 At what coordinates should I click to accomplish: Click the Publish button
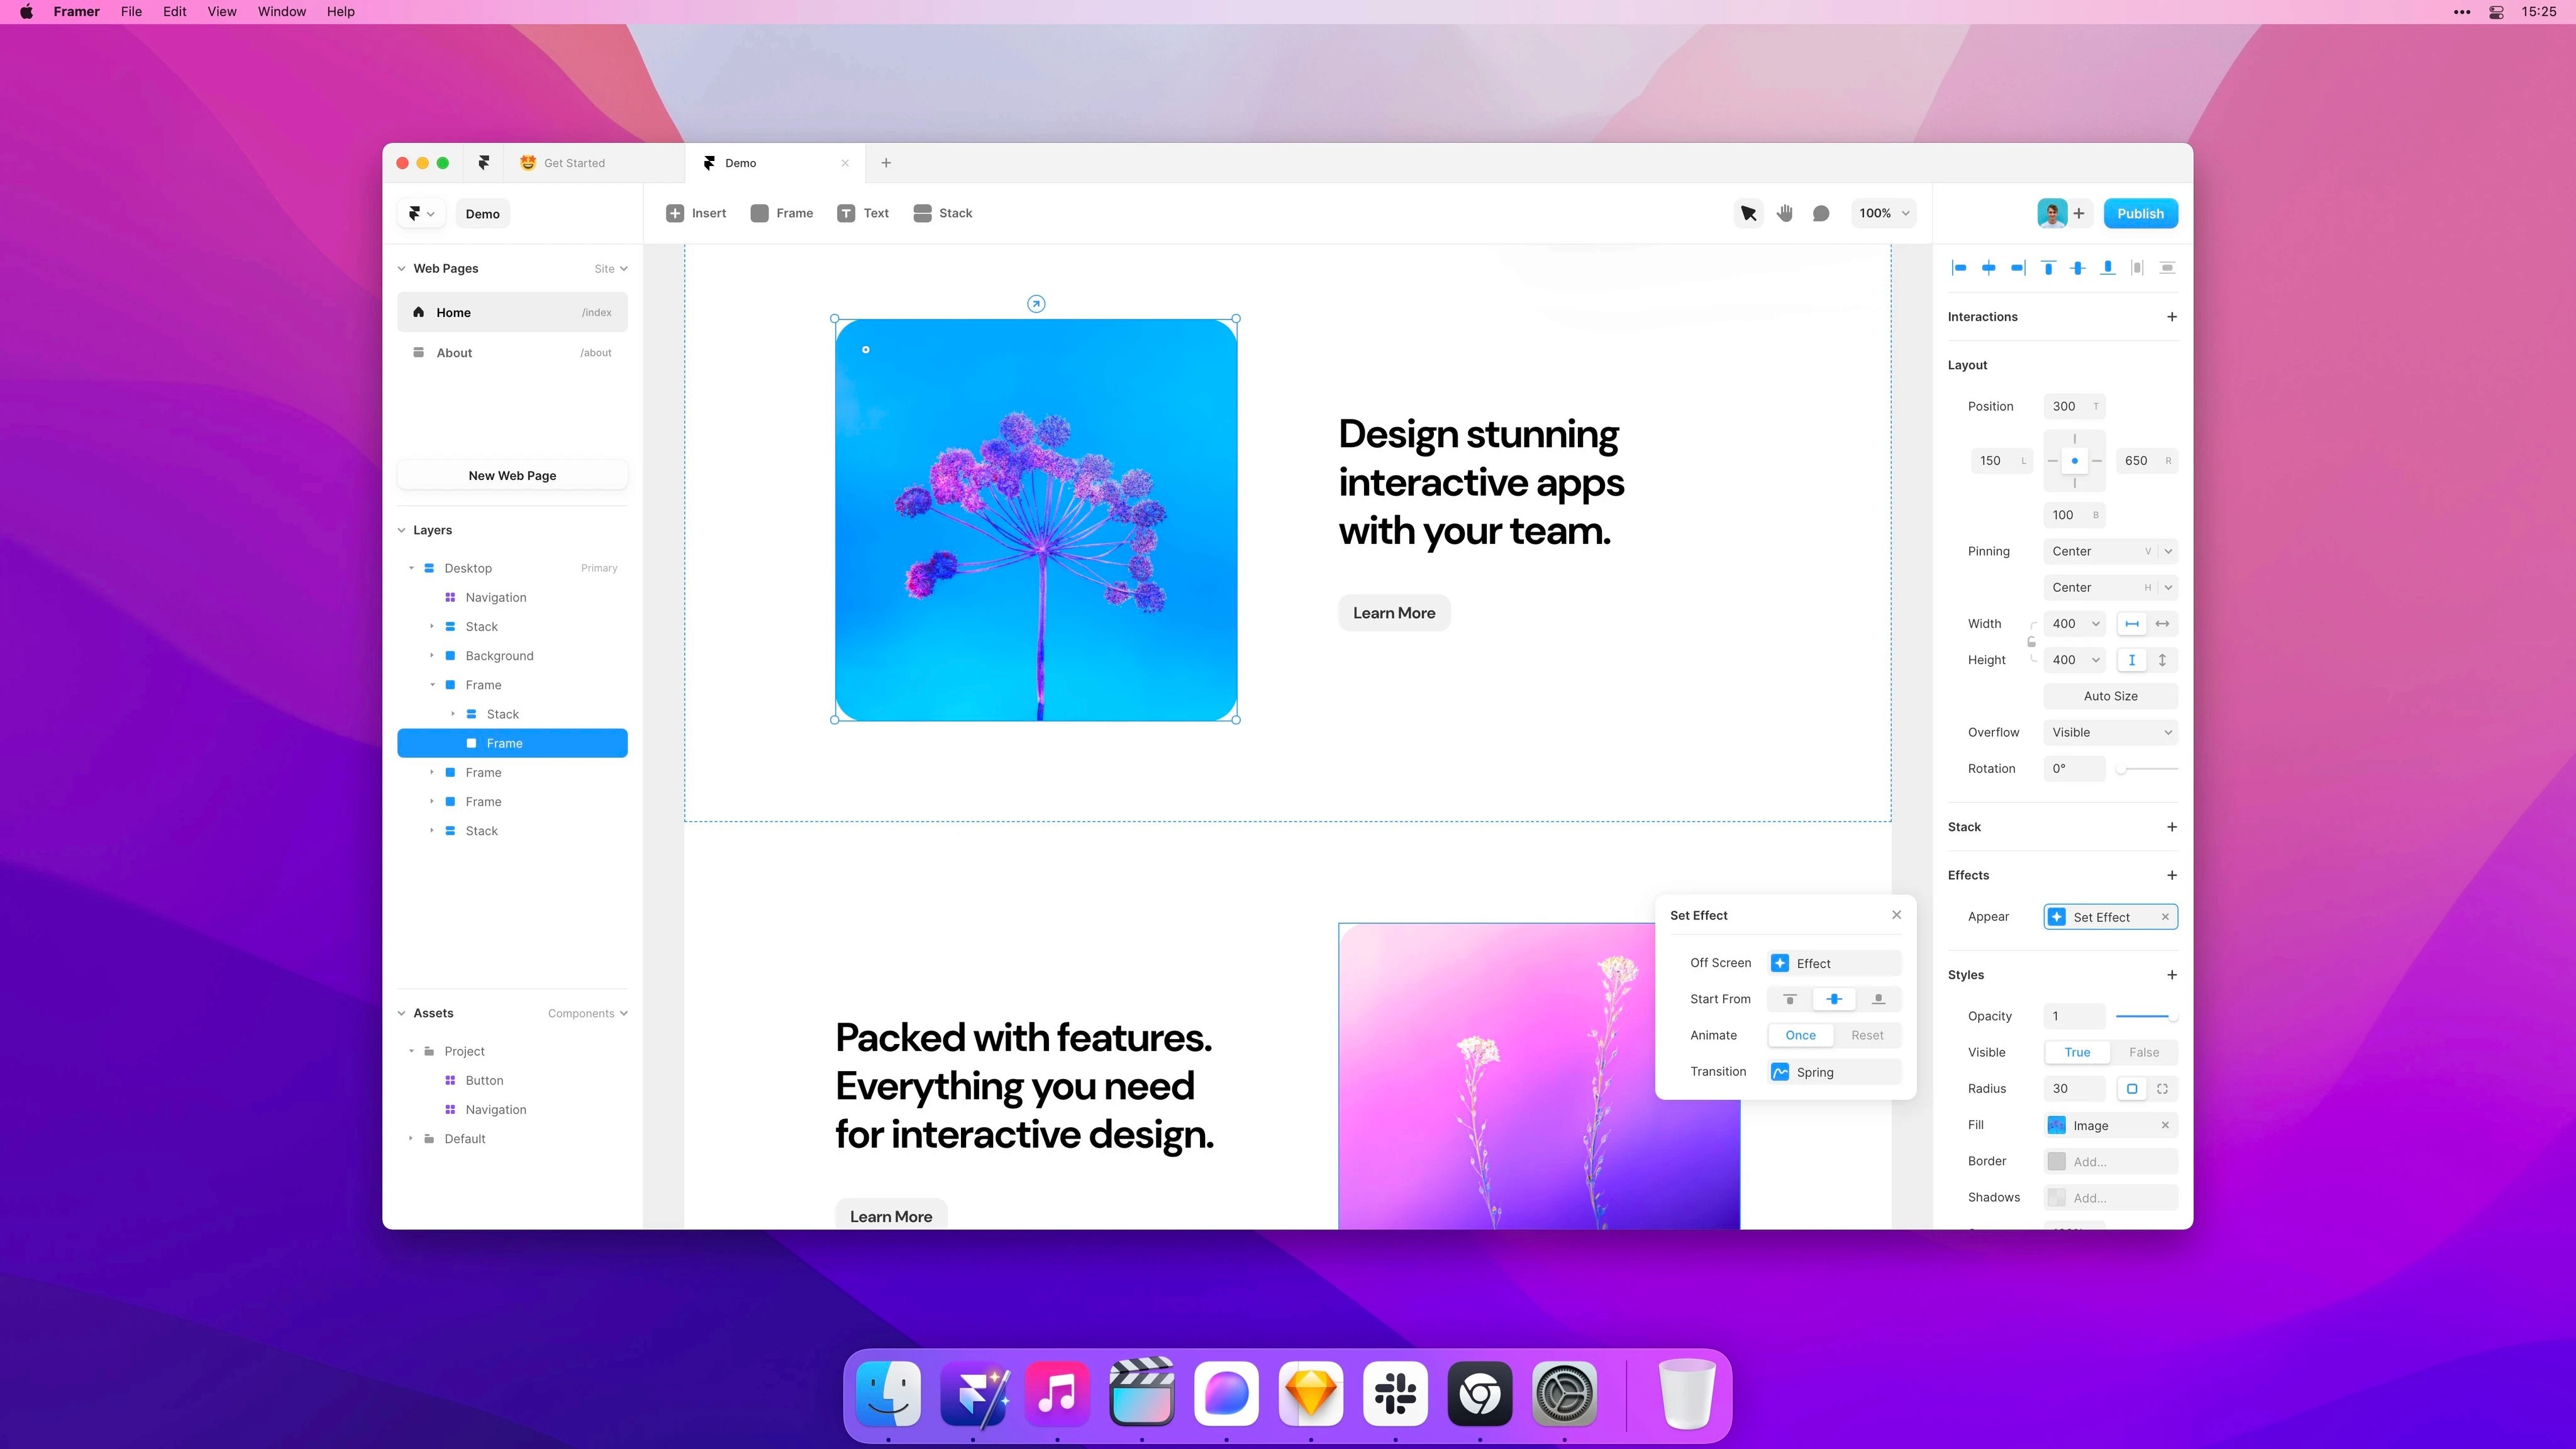[2140, 213]
